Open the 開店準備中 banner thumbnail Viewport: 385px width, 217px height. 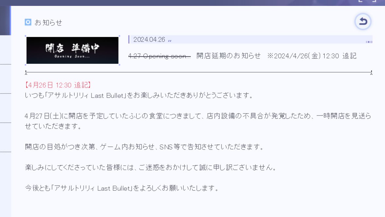[x=73, y=50]
